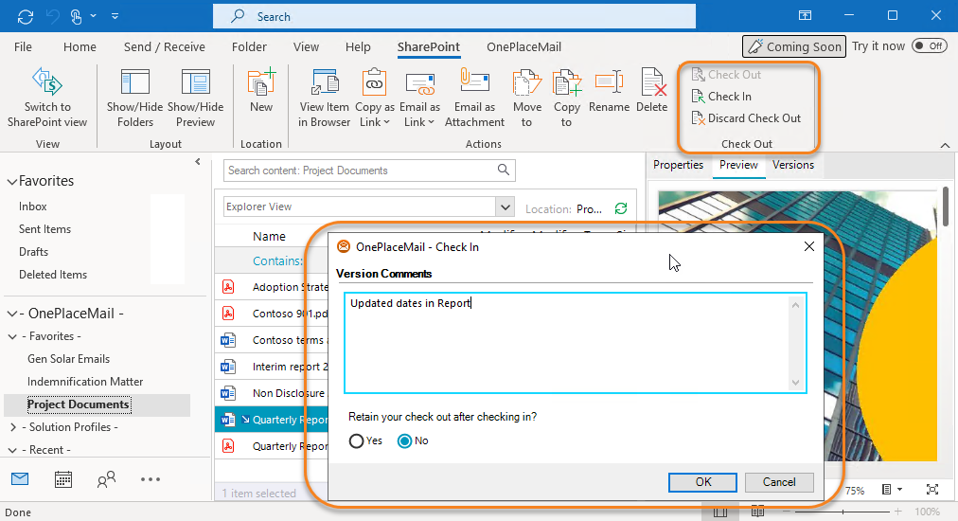Click the Undo icon in title bar
The height and width of the screenshot is (521, 958).
click(x=53, y=16)
